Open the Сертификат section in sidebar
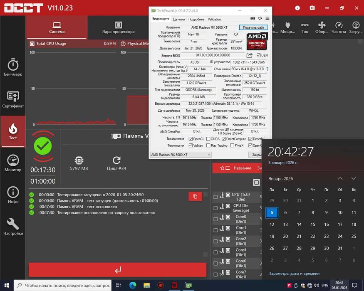This screenshot has width=364, height=291. coord(13,99)
